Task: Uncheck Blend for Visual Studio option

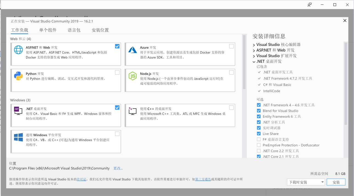Action: [259, 111]
